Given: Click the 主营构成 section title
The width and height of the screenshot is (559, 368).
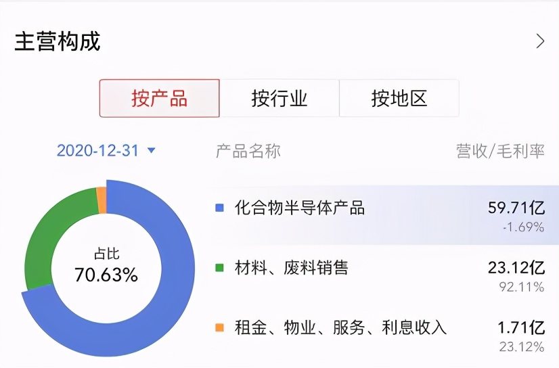Looking at the screenshot, I should [58, 41].
